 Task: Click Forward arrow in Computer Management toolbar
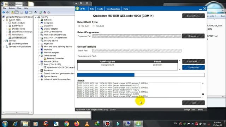pos(7,12)
